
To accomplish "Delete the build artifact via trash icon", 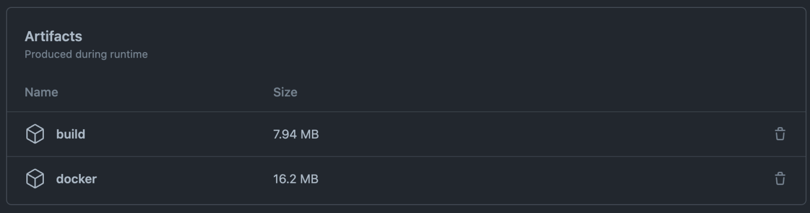I will click(x=779, y=134).
